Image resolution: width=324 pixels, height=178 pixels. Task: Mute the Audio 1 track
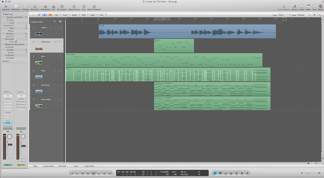tap(58, 27)
